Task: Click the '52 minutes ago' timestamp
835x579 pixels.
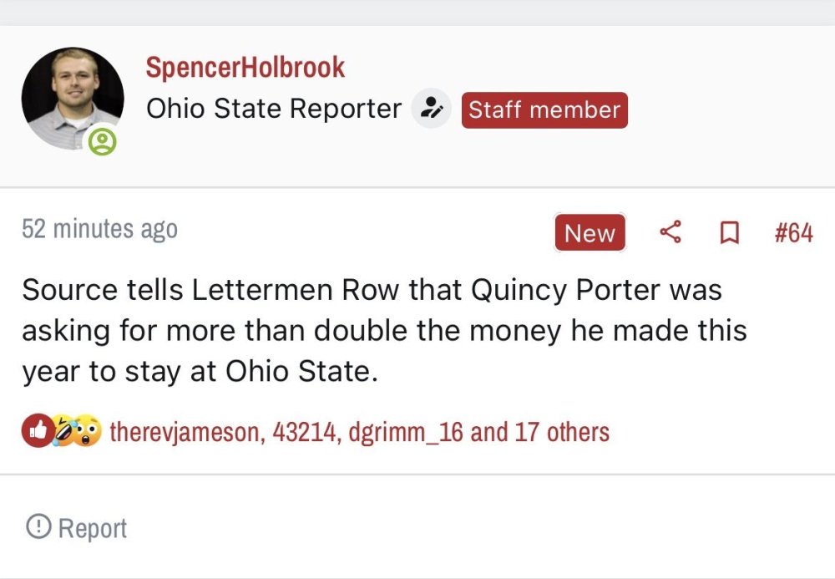Action: [x=99, y=229]
